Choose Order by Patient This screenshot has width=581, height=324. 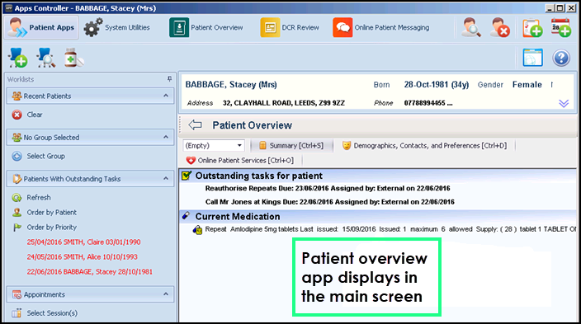[x=51, y=213]
